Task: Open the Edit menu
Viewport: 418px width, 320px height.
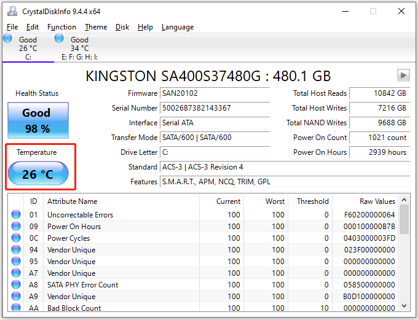Action: pyautogui.click(x=32, y=27)
